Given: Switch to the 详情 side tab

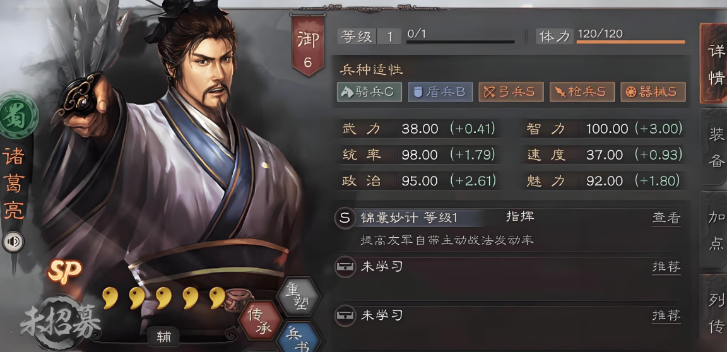Looking at the screenshot, I should pyautogui.click(x=714, y=64).
